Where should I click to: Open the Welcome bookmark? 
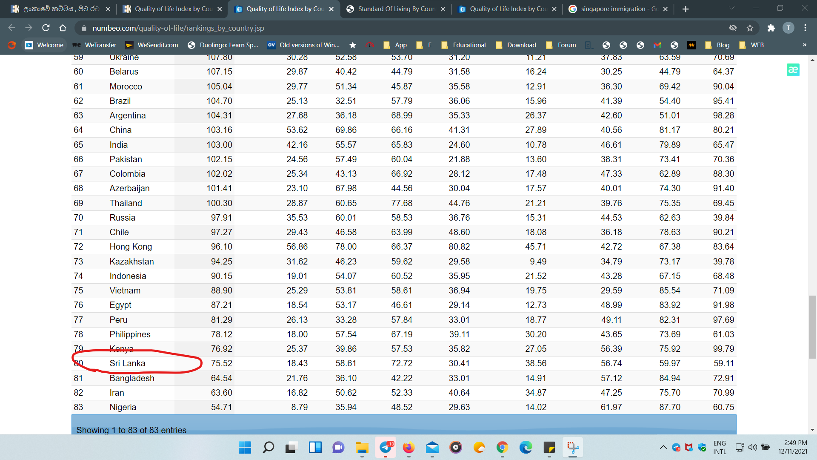44,45
